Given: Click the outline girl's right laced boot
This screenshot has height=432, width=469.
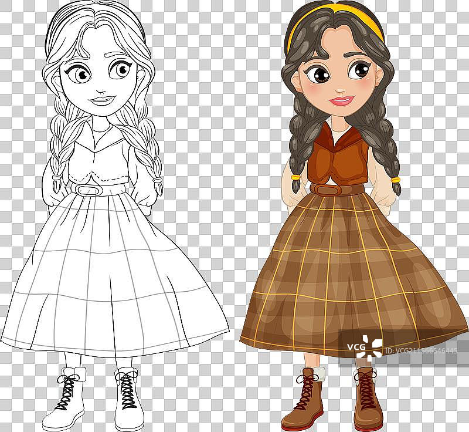Looking at the screenshot, I should click(128, 399).
